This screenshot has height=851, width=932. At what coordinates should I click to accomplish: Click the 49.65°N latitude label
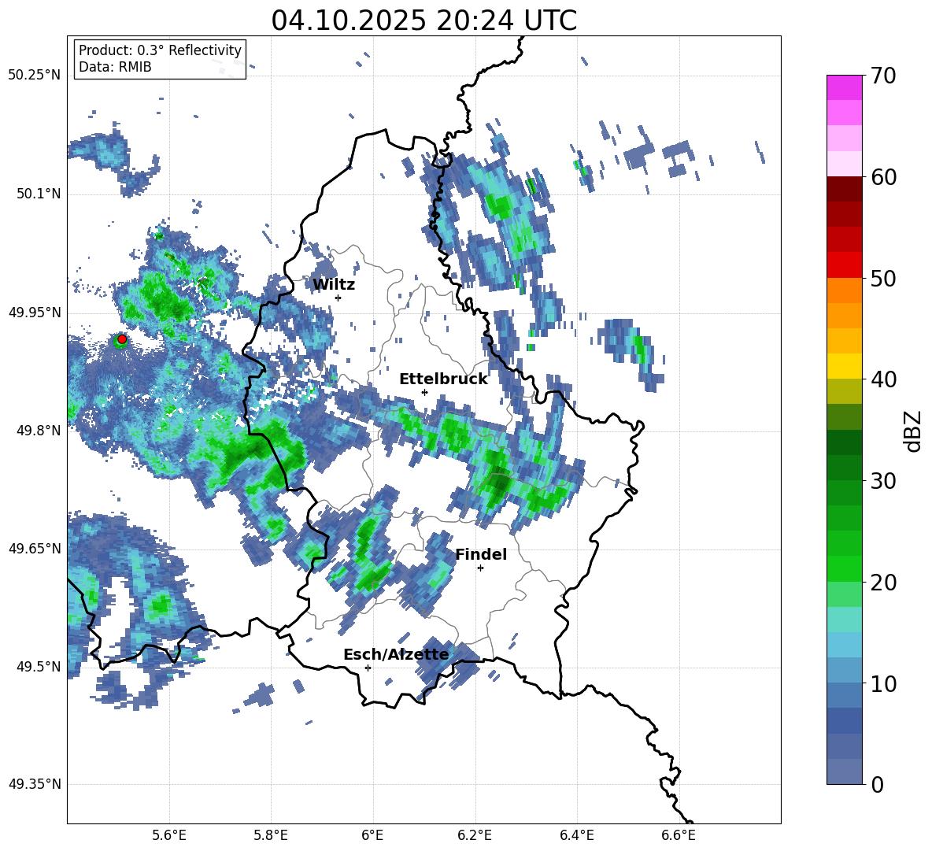pyautogui.click(x=35, y=549)
